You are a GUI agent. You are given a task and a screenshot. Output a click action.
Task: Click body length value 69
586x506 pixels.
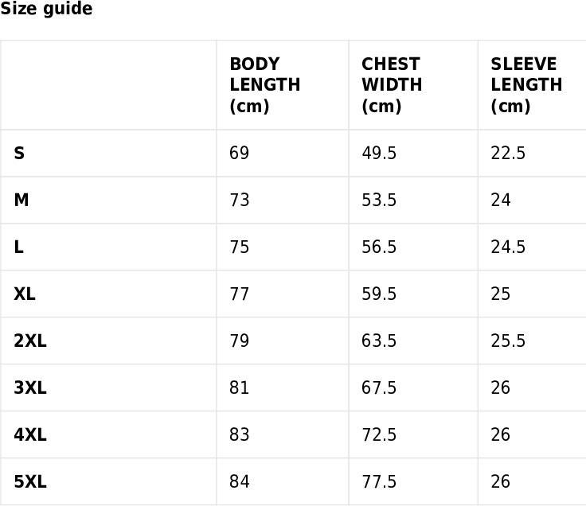(239, 153)
